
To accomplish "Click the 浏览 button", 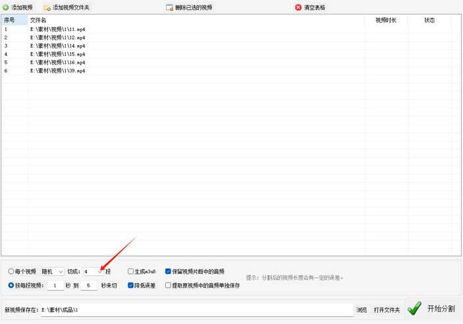I will tap(362, 309).
